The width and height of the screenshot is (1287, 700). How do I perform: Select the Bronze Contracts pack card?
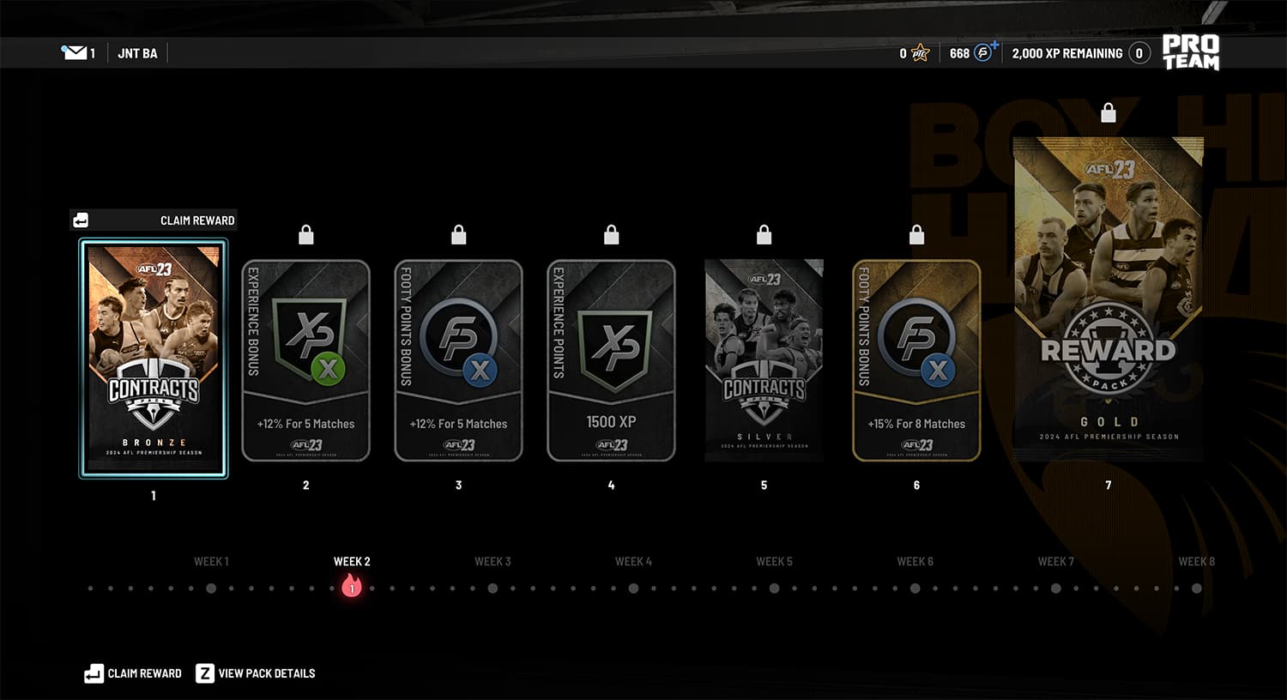pyautogui.click(x=154, y=358)
